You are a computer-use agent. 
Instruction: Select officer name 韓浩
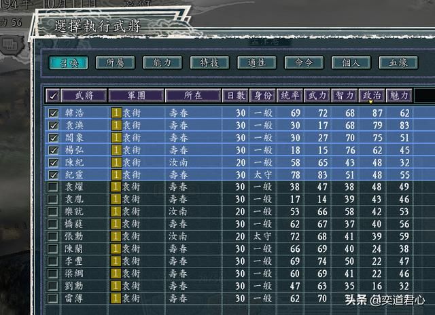74,113
